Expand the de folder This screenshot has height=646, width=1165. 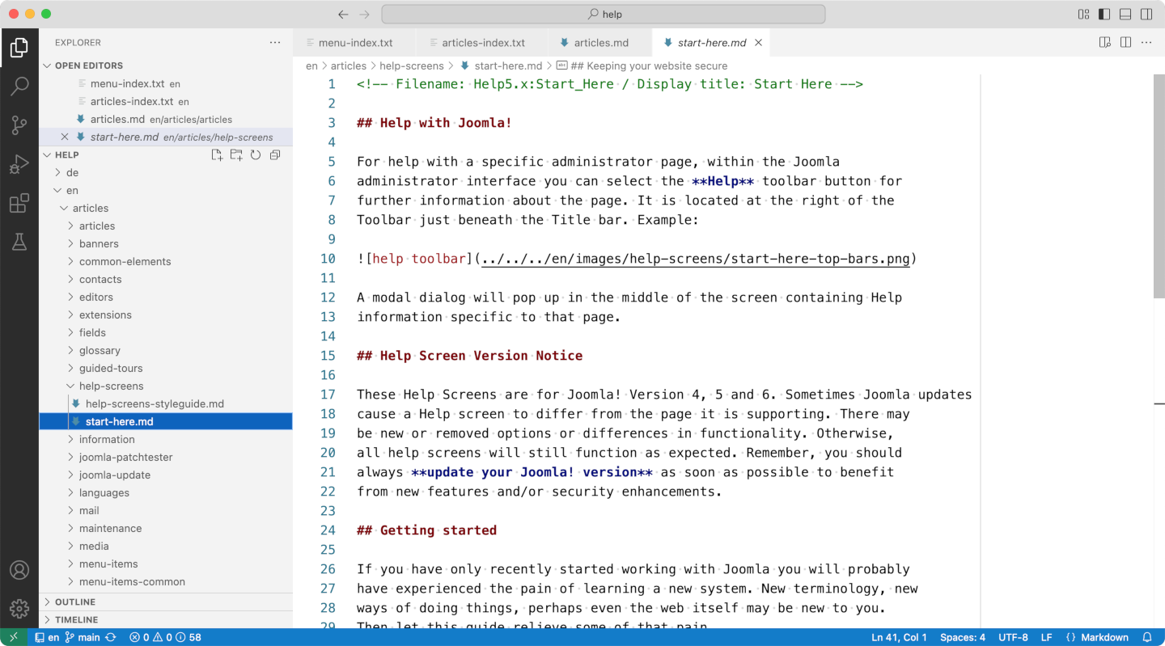(x=166, y=172)
